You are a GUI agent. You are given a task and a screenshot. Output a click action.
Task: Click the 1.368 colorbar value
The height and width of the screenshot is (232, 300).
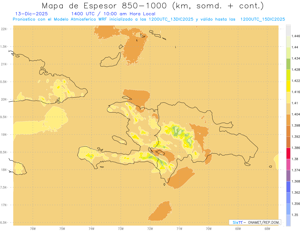(296, 181)
